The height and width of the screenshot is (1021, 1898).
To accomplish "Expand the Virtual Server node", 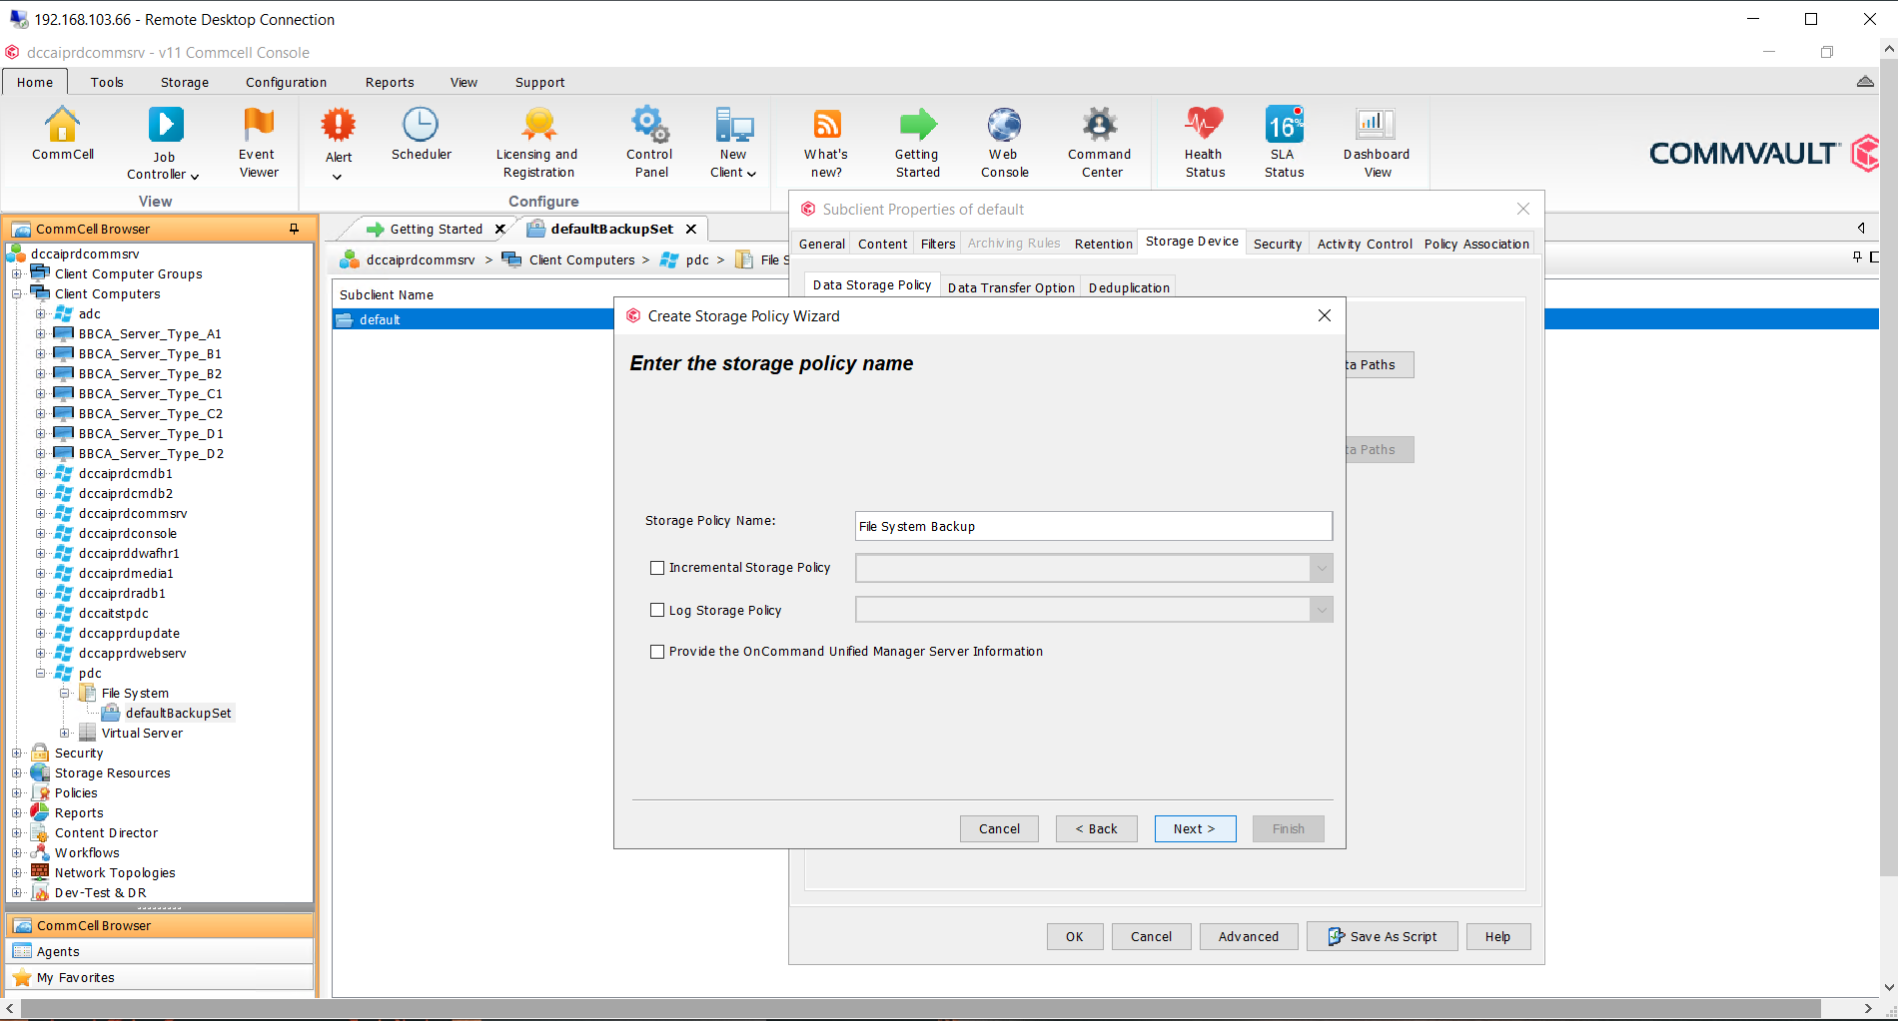I will pyautogui.click(x=65, y=733).
